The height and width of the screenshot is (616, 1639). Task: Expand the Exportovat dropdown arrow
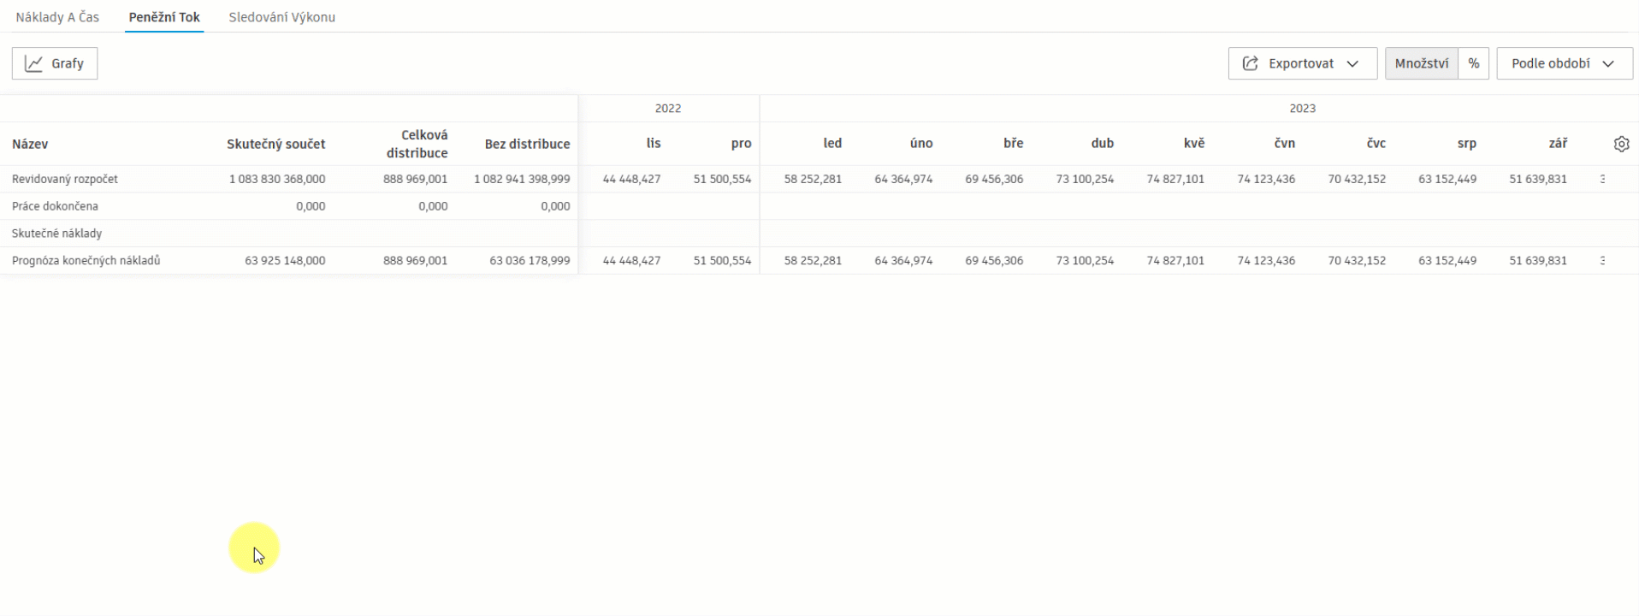(1352, 63)
